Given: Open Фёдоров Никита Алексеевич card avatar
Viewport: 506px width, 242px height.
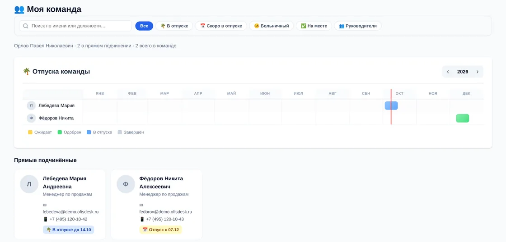Looking at the screenshot, I should (126, 184).
